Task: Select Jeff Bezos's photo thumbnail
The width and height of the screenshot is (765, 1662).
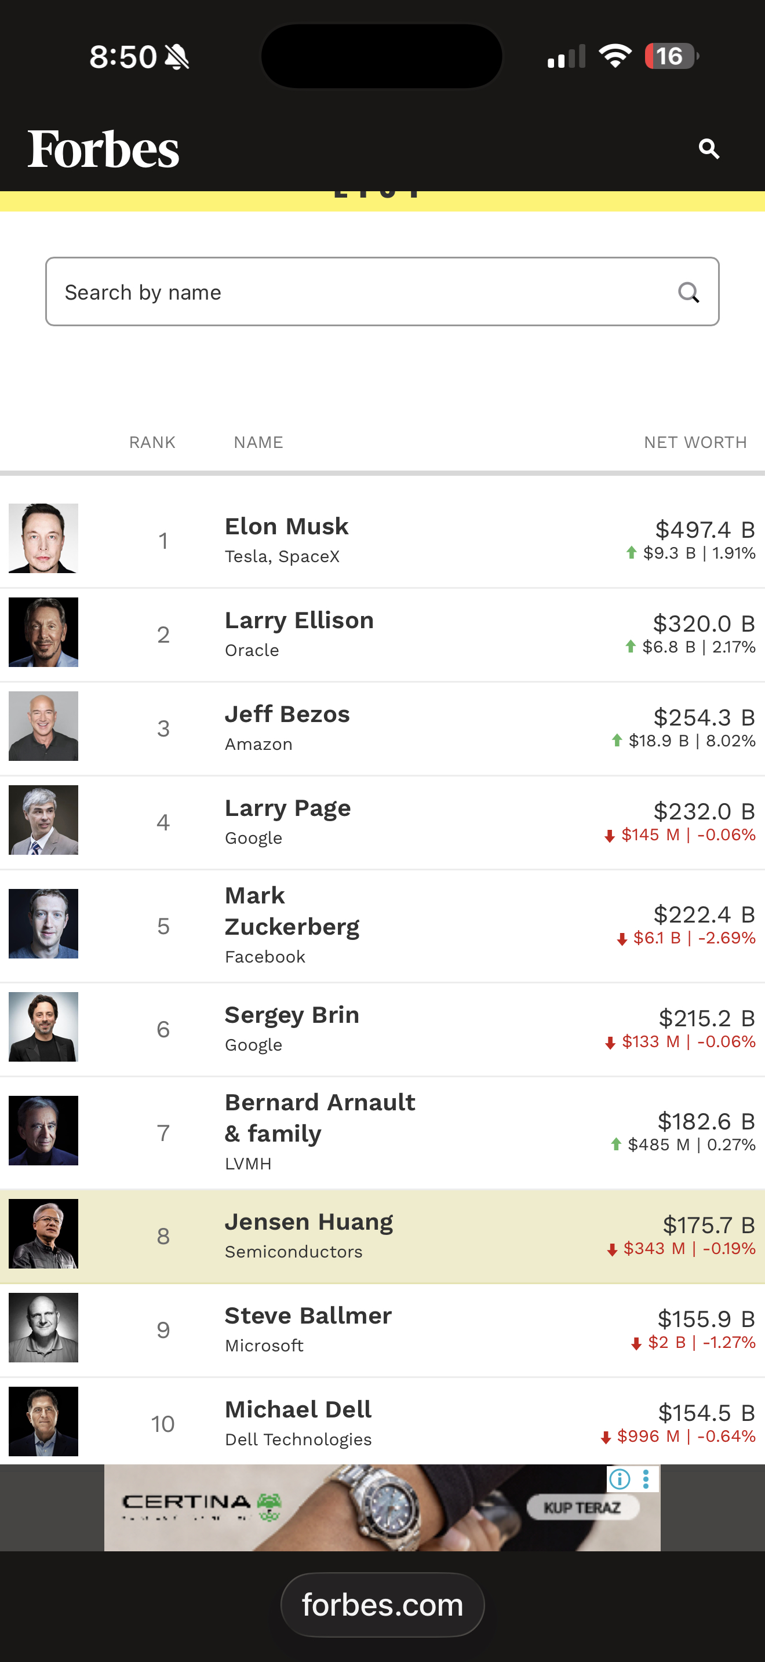Action: [43, 726]
